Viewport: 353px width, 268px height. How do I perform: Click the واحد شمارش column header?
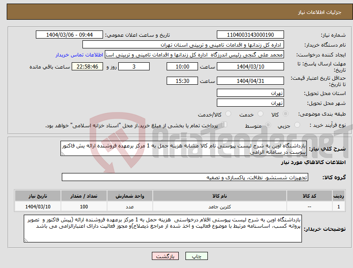point(129,196)
